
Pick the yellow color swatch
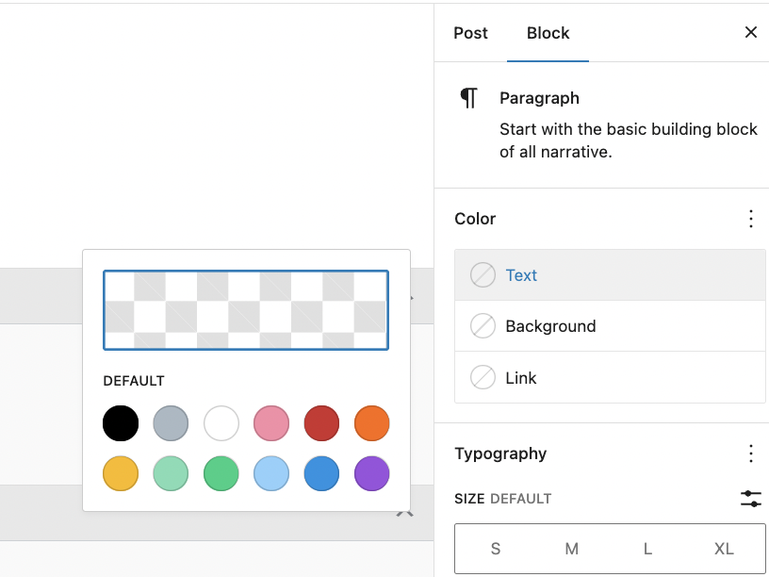[121, 473]
